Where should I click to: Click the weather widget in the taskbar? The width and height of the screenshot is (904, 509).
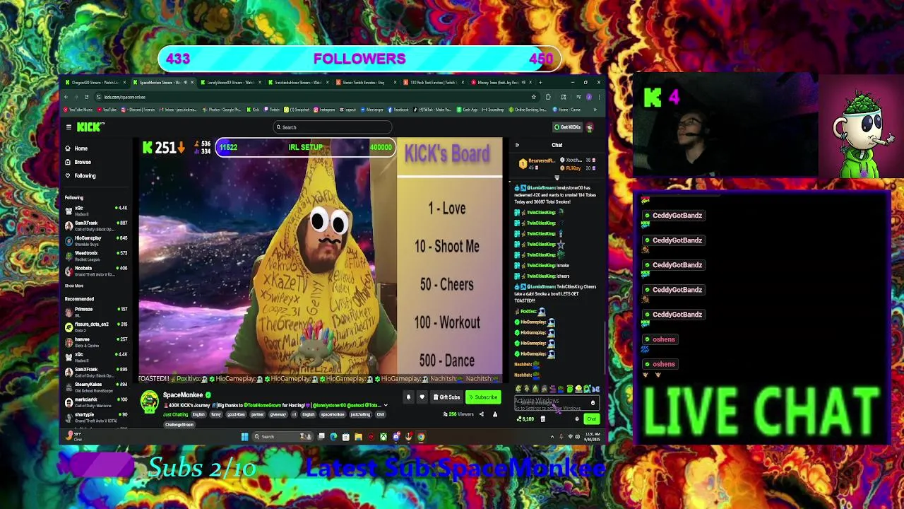point(75,437)
